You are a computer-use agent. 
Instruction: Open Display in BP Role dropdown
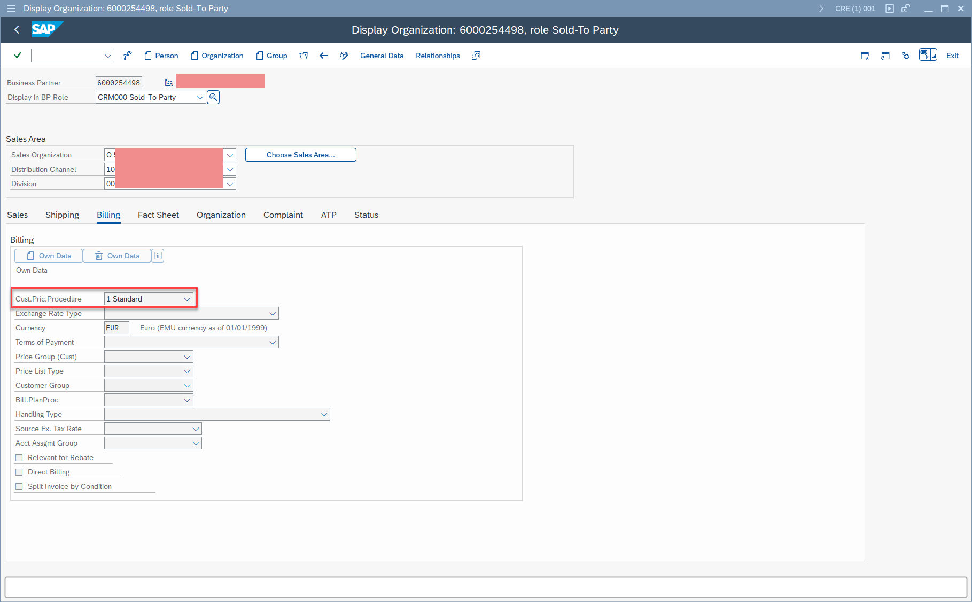(200, 97)
